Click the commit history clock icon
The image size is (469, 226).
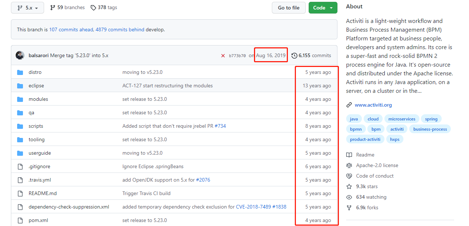(x=294, y=56)
